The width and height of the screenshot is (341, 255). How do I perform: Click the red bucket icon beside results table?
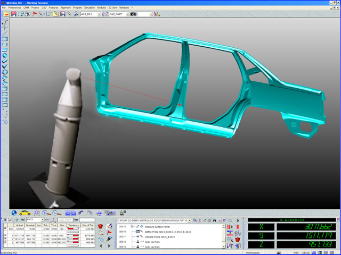(x=100, y=227)
